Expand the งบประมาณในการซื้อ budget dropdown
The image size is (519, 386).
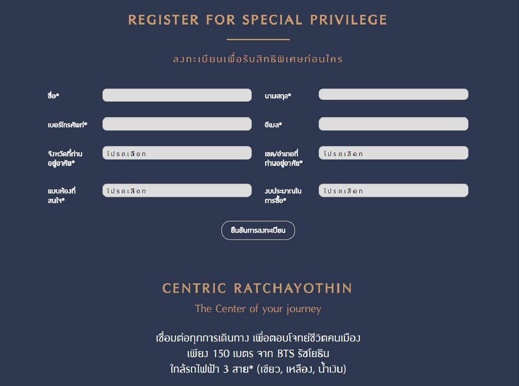click(393, 191)
